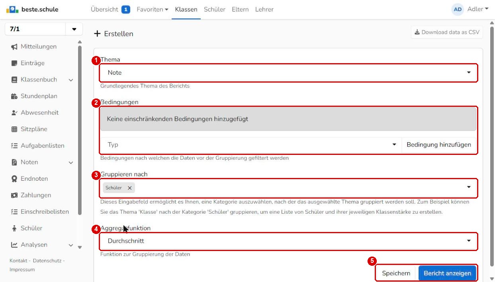The height and width of the screenshot is (282, 495).
Task: Click the Speichern button
Action: click(x=396, y=273)
